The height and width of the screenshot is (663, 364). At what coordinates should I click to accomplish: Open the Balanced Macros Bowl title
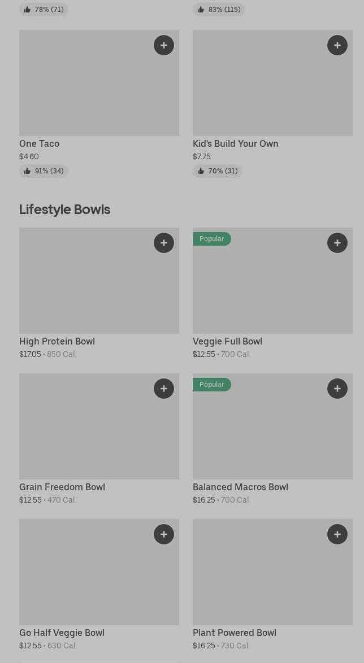[x=240, y=487]
